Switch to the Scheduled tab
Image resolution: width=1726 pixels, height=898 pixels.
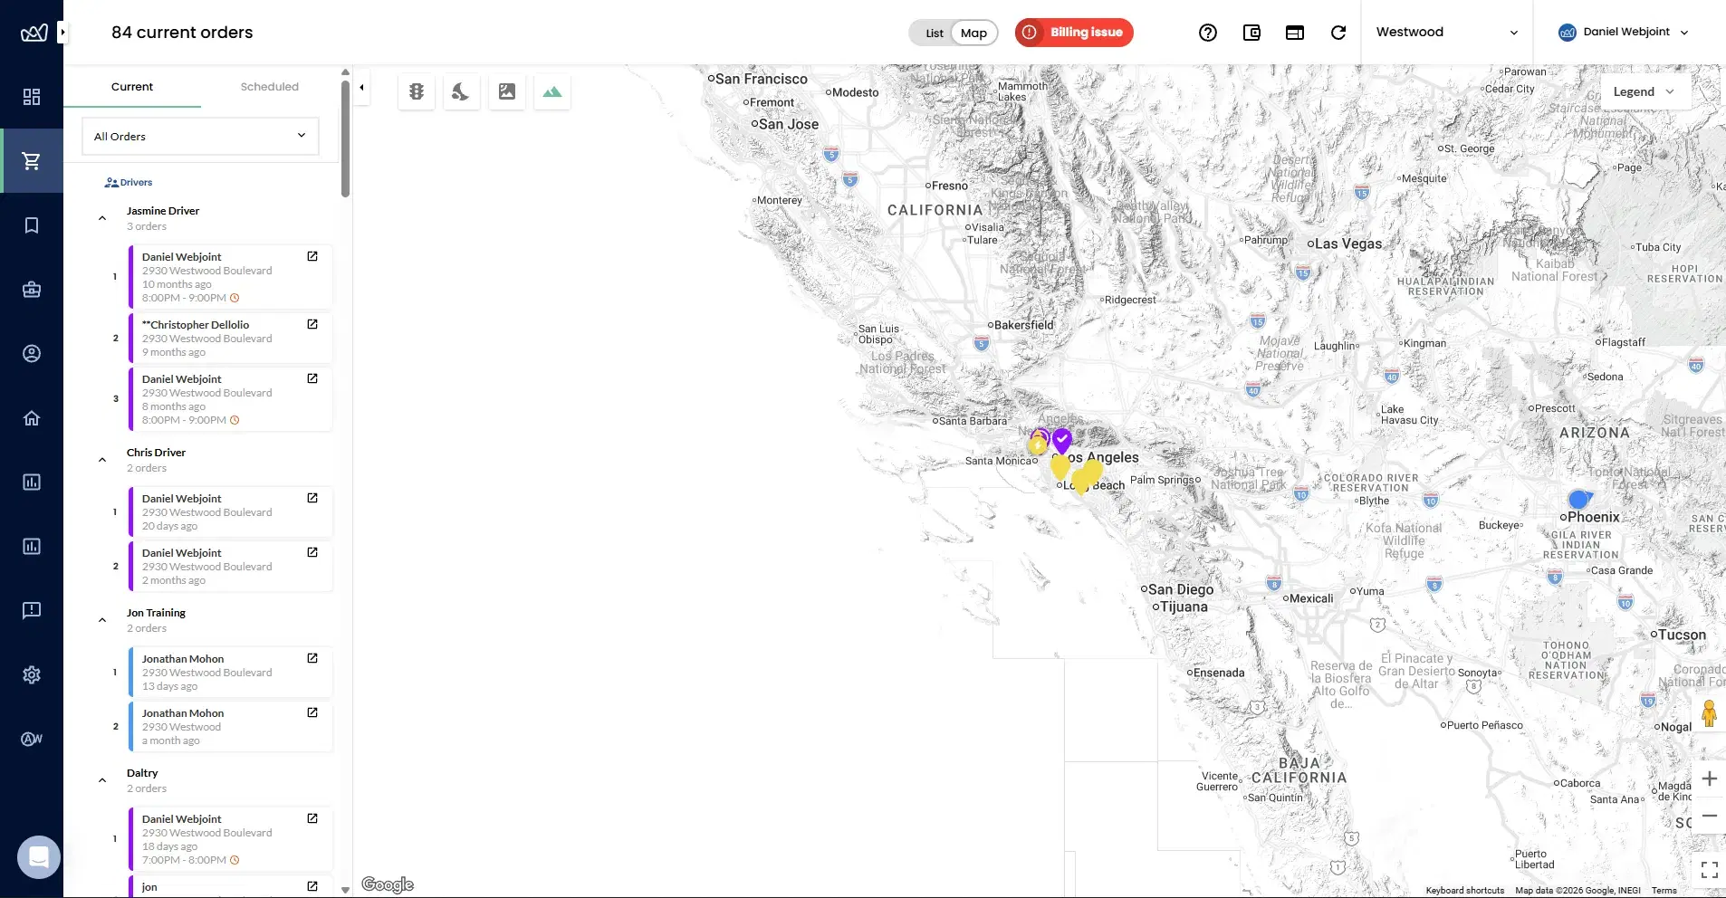269,86
